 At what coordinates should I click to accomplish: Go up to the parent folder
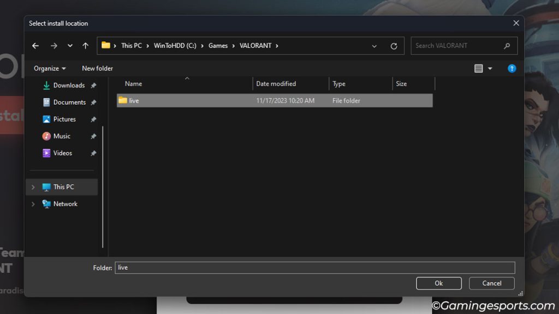pyautogui.click(x=85, y=46)
